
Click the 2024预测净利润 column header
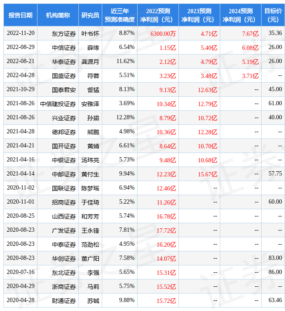[x=241, y=15]
